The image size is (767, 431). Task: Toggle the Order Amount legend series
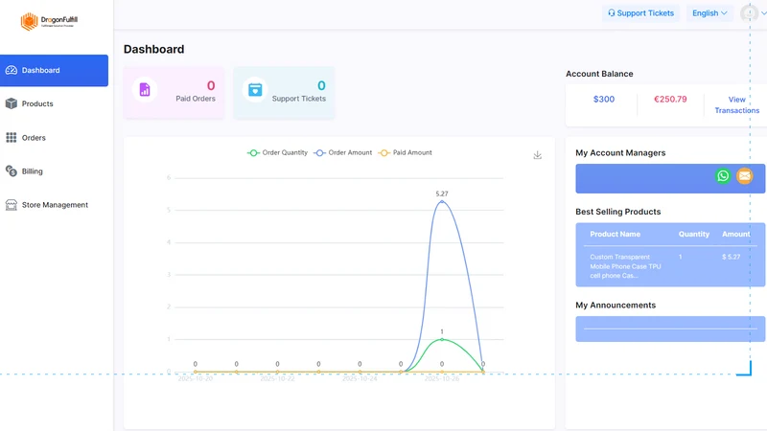tap(343, 153)
